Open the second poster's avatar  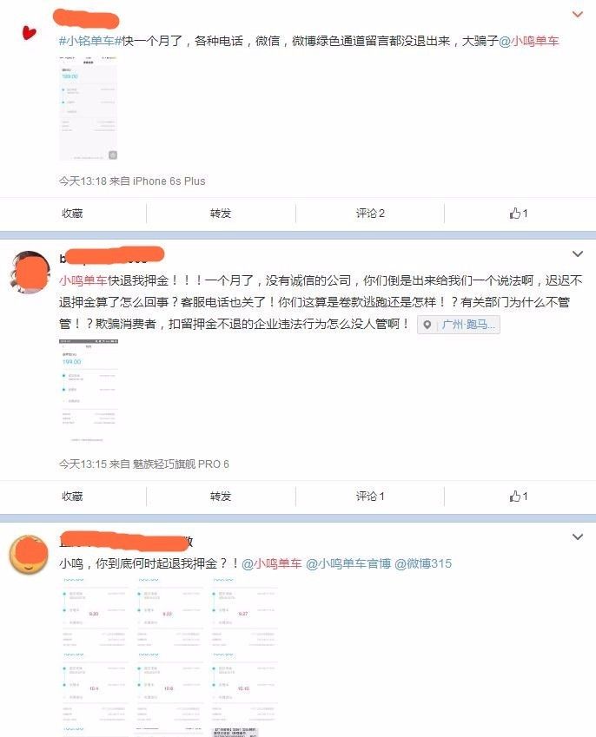pyautogui.click(x=30, y=273)
